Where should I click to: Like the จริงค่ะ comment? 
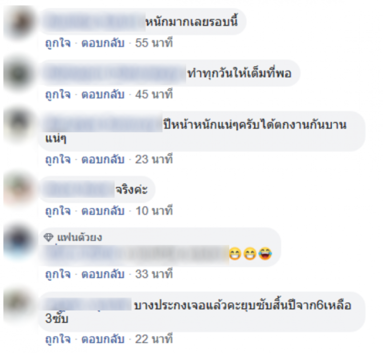(58, 211)
